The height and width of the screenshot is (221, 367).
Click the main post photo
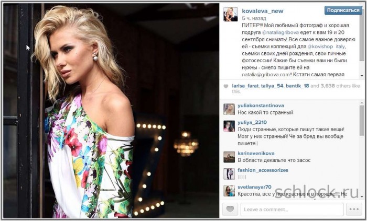[x=111, y=111]
